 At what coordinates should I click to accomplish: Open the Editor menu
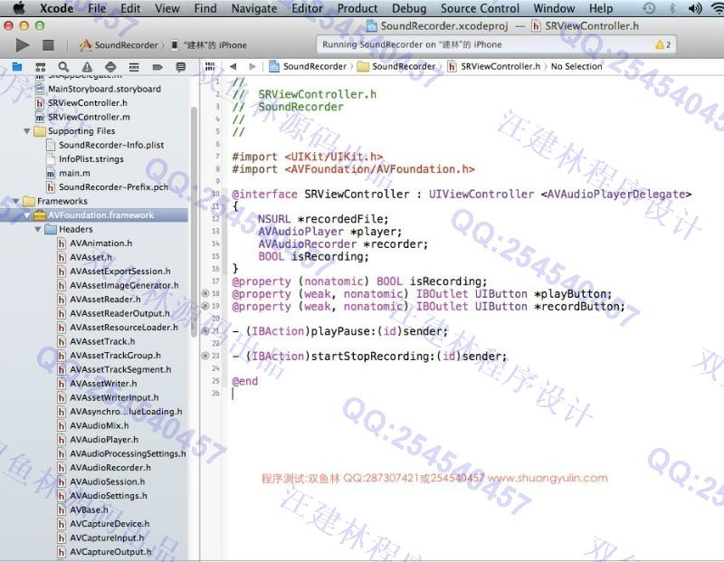click(307, 8)
